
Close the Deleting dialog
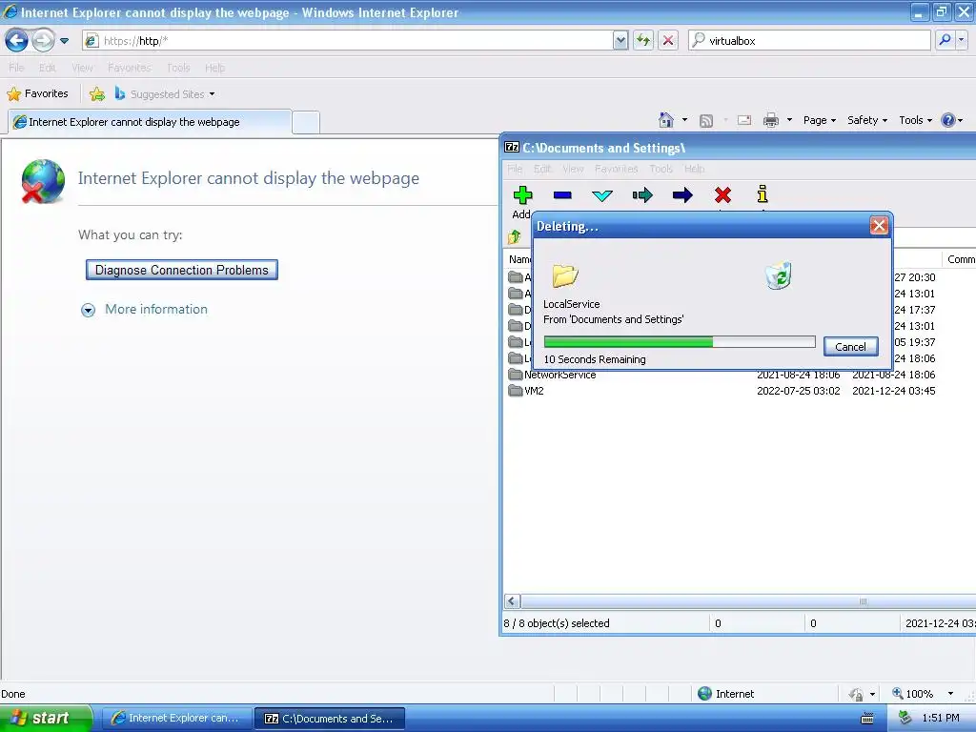click(x=878, y=225)
